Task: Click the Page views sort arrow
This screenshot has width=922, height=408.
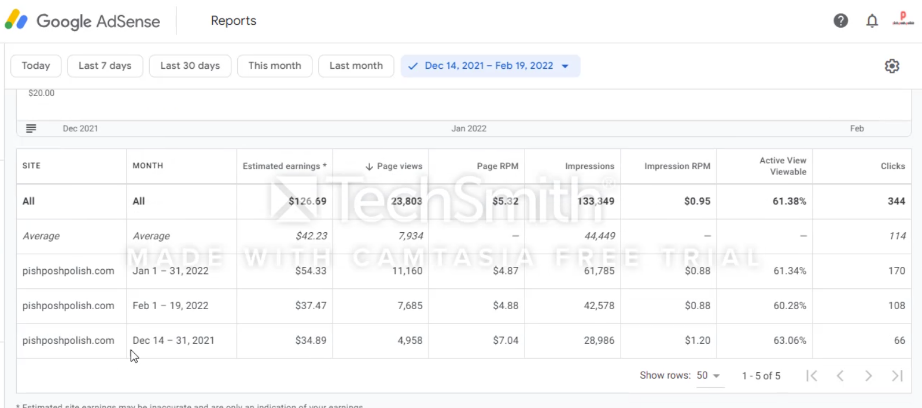Action: click(x=369, y=166)
